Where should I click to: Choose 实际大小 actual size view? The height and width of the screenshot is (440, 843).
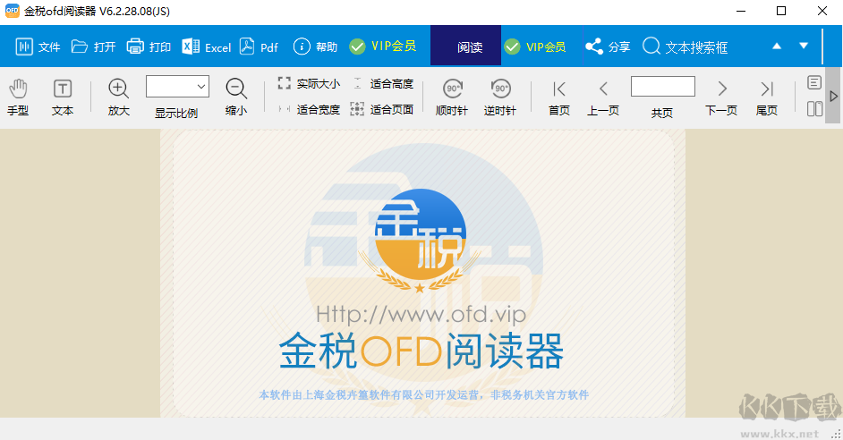309,84
